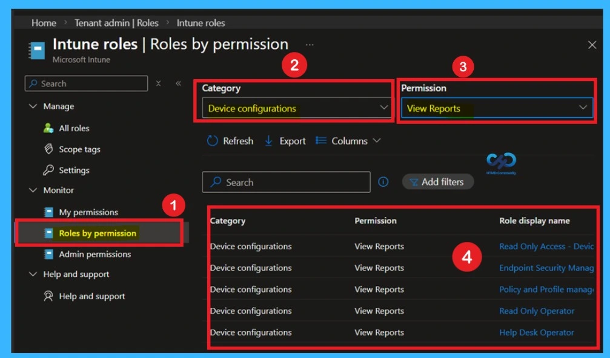Navigate to Home via breadcrumb

point(43,22)
